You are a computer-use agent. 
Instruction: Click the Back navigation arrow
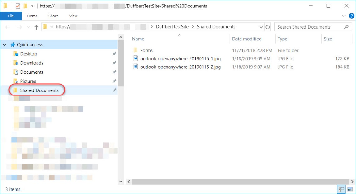[7, 27]
